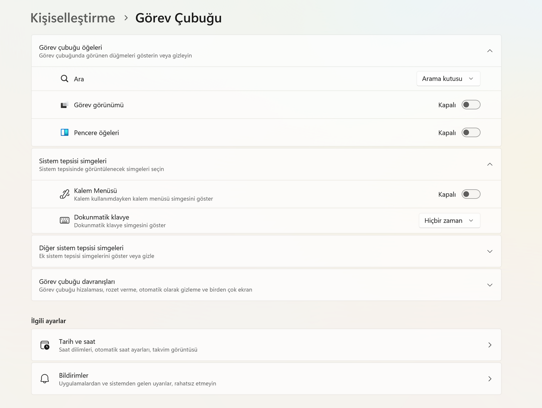Collapse the Görev çubuğu öğeleri section

point(489,51)
